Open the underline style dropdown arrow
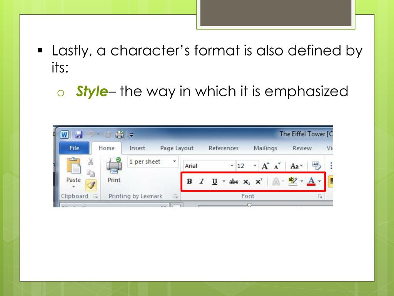Viewport: 394px width, 296px height. pyautogui.click(x=224, y=181)
